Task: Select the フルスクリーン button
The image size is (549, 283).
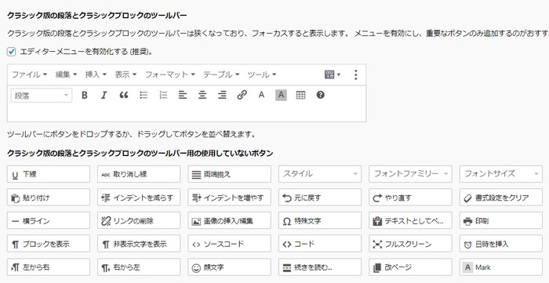Action: click(x=410, y=244)
